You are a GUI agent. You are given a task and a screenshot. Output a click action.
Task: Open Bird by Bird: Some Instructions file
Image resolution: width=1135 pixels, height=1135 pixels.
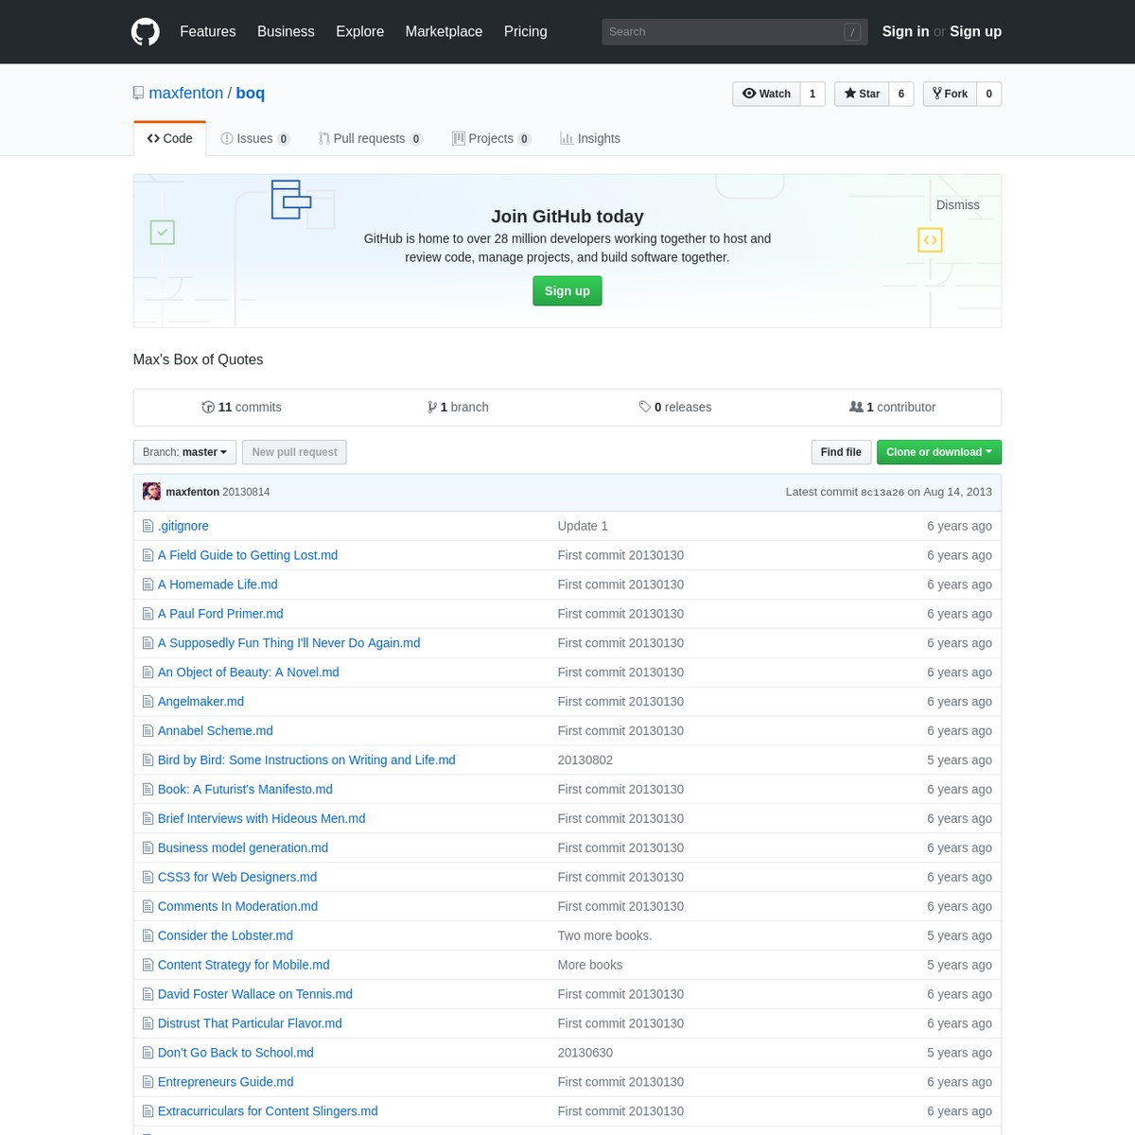[306, 760]
